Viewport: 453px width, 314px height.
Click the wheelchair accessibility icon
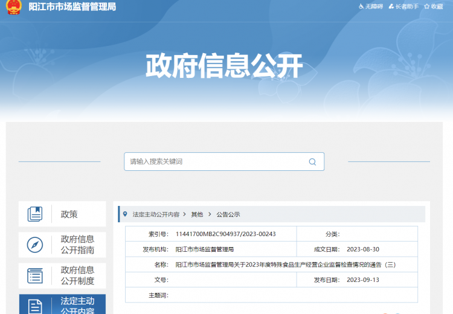pos(361,7)
